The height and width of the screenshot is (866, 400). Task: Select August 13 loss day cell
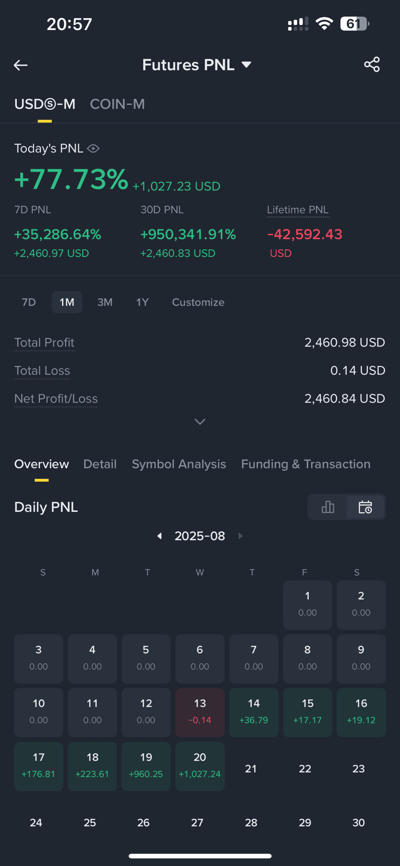(x=200, y=712)
